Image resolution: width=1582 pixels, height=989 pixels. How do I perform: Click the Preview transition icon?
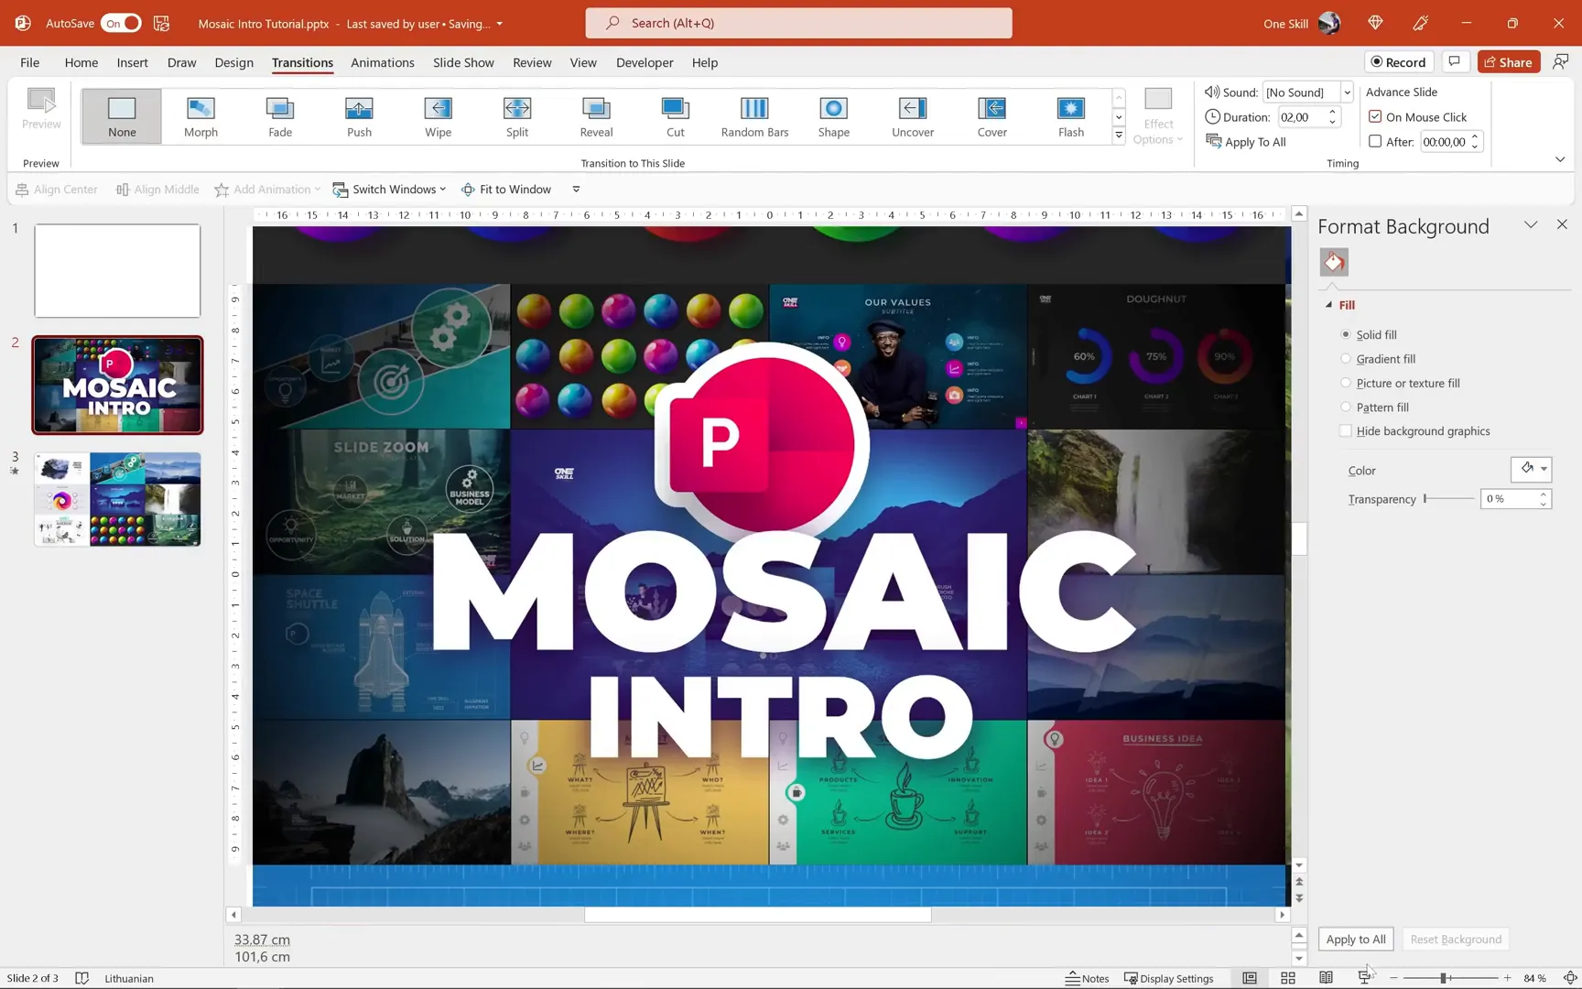(x=41, y=108)
